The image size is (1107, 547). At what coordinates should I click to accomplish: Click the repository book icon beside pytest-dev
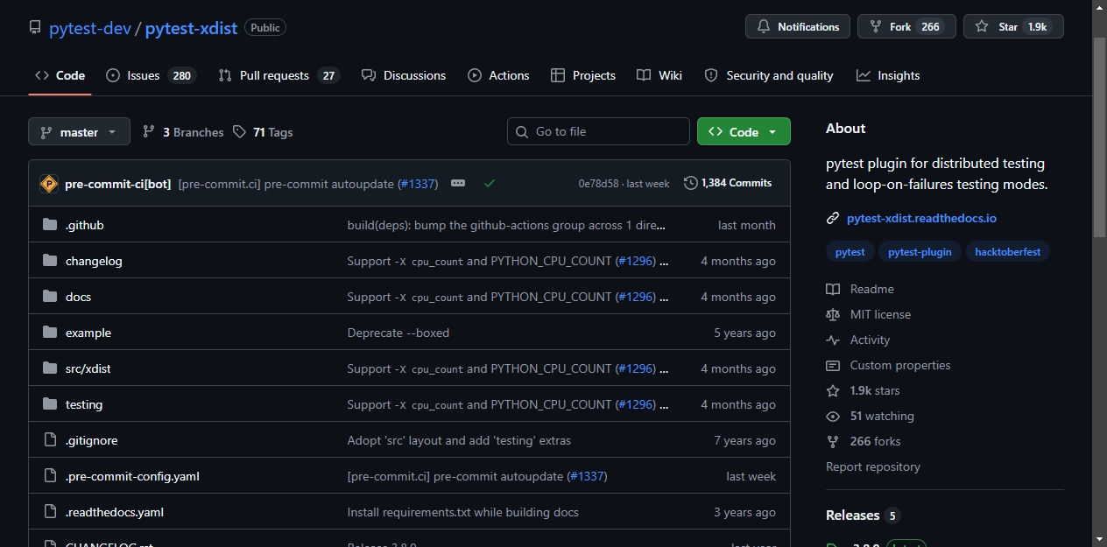pyautogui.click(x=35, y=27)
